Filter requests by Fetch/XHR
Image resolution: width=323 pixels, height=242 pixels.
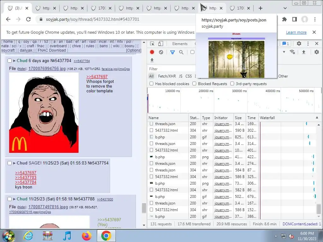click(167, 76)
